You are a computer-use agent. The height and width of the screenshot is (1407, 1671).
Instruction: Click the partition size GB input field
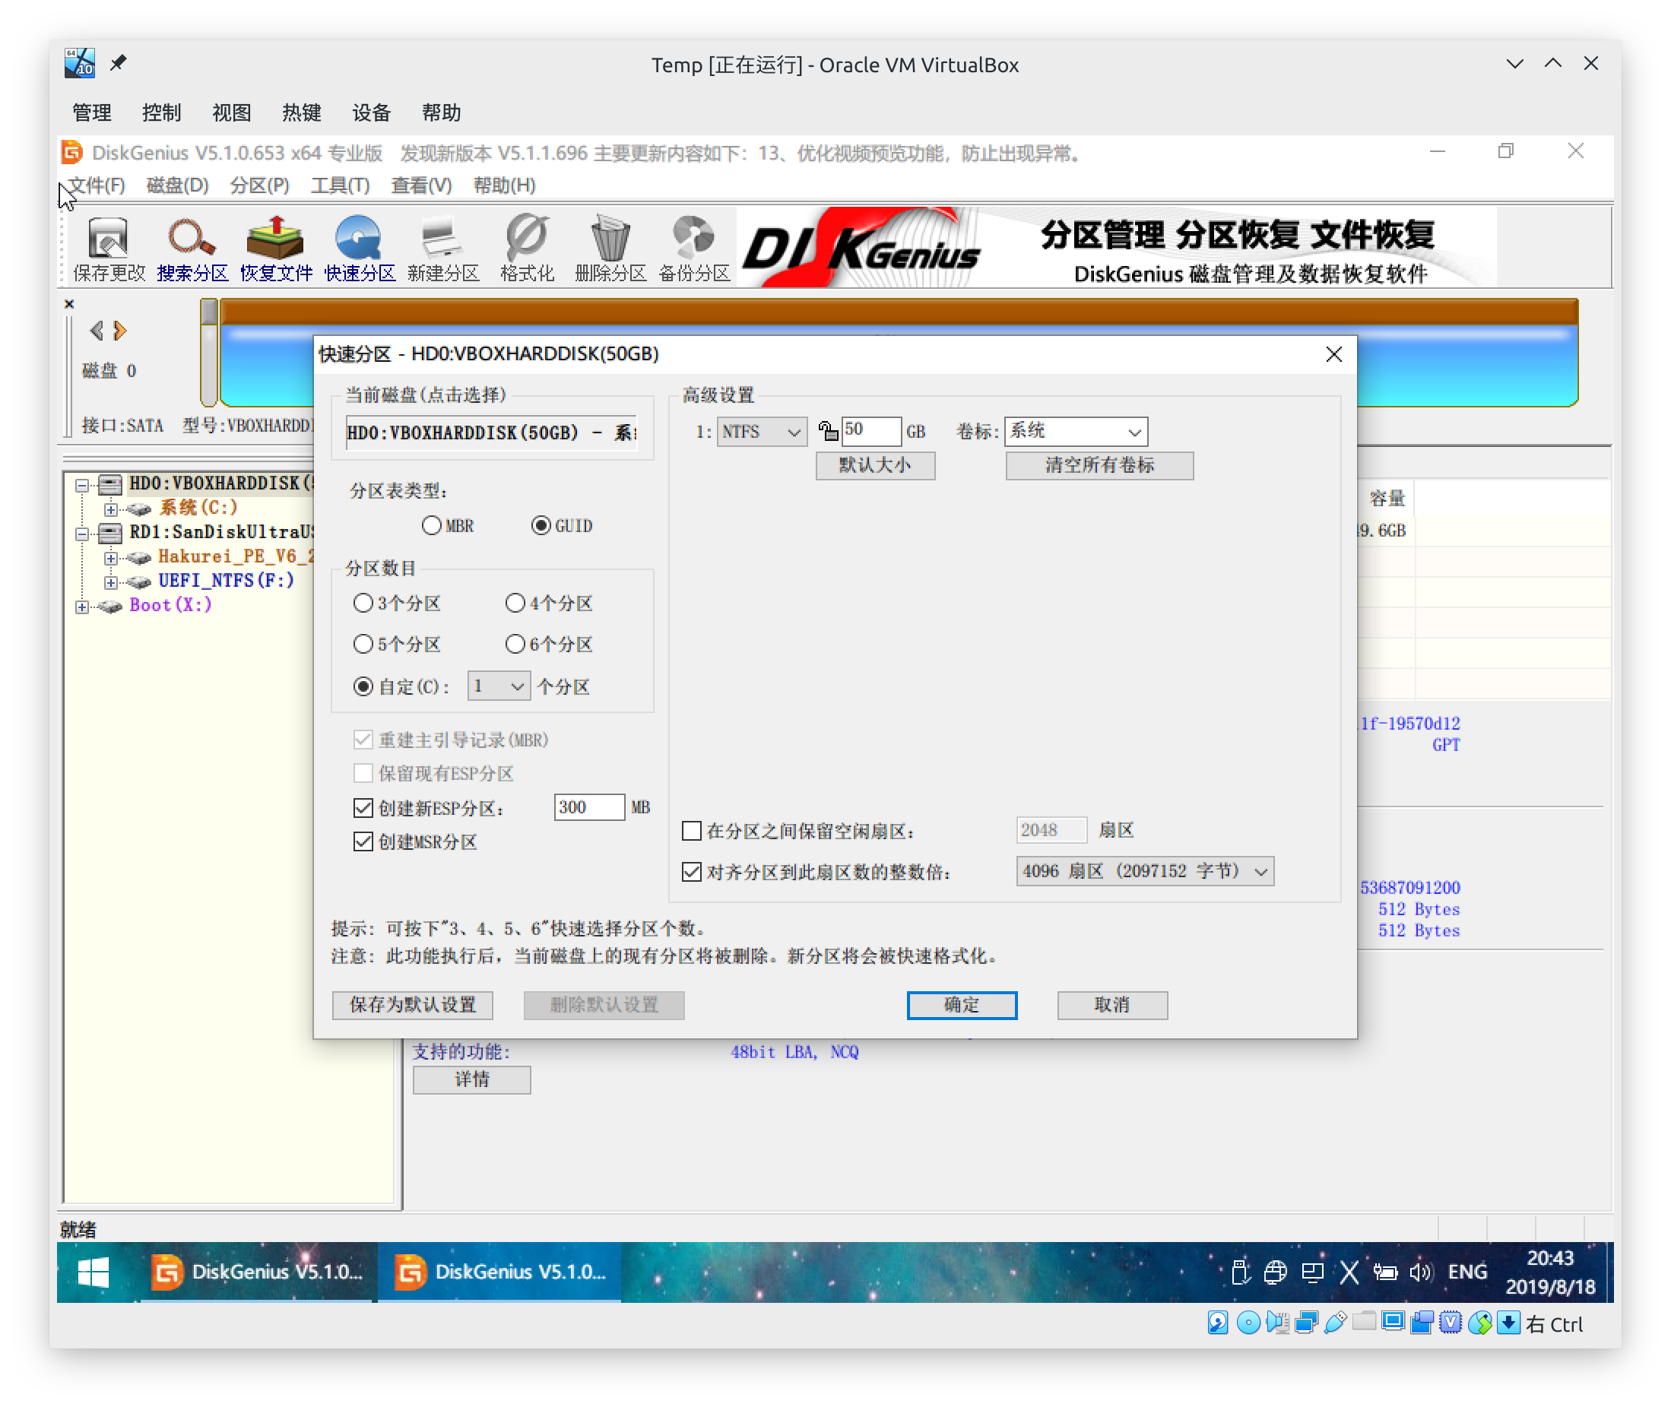[x=871, y=431]
